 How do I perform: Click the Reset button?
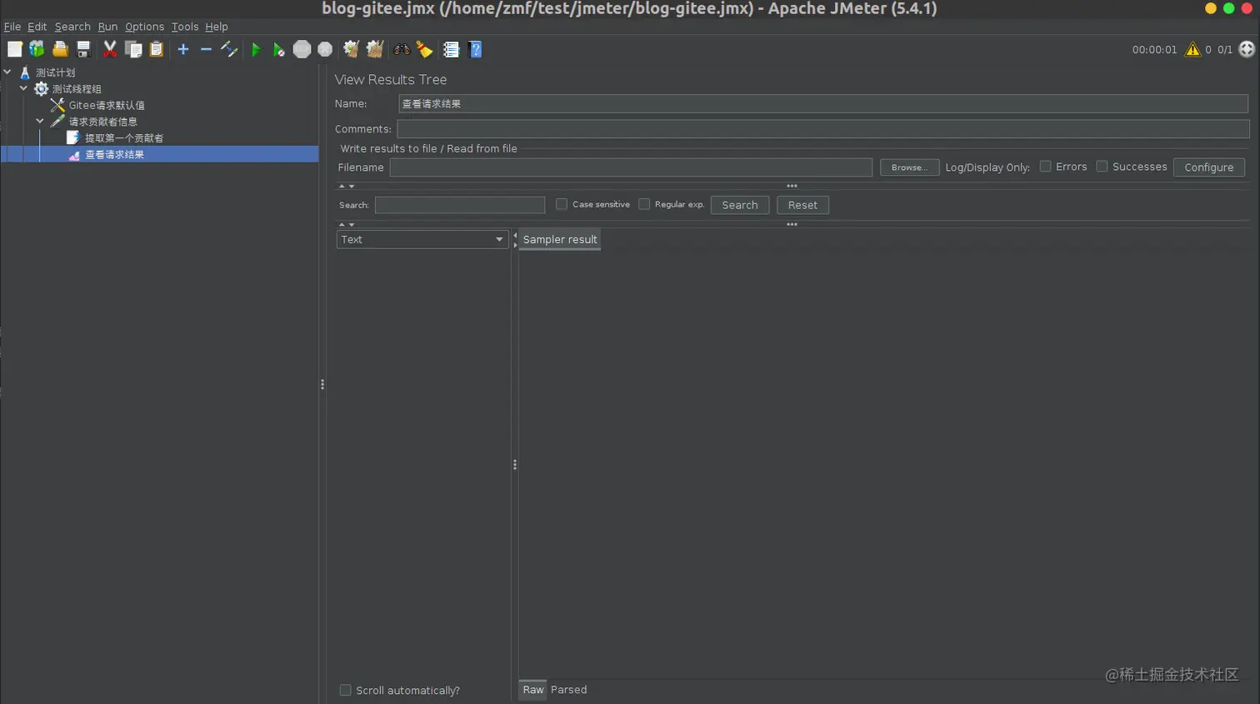(x=802, y=205)
